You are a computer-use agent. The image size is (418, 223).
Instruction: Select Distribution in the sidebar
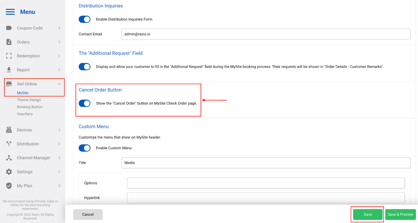click(28, 144)
